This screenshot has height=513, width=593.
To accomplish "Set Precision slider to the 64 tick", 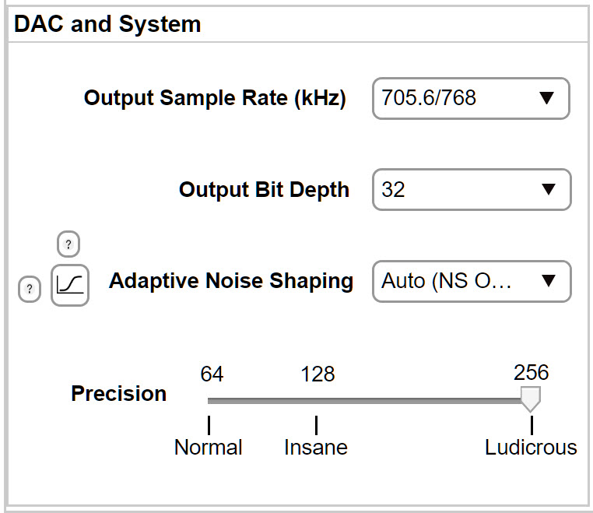I will [x=209, y=401].
